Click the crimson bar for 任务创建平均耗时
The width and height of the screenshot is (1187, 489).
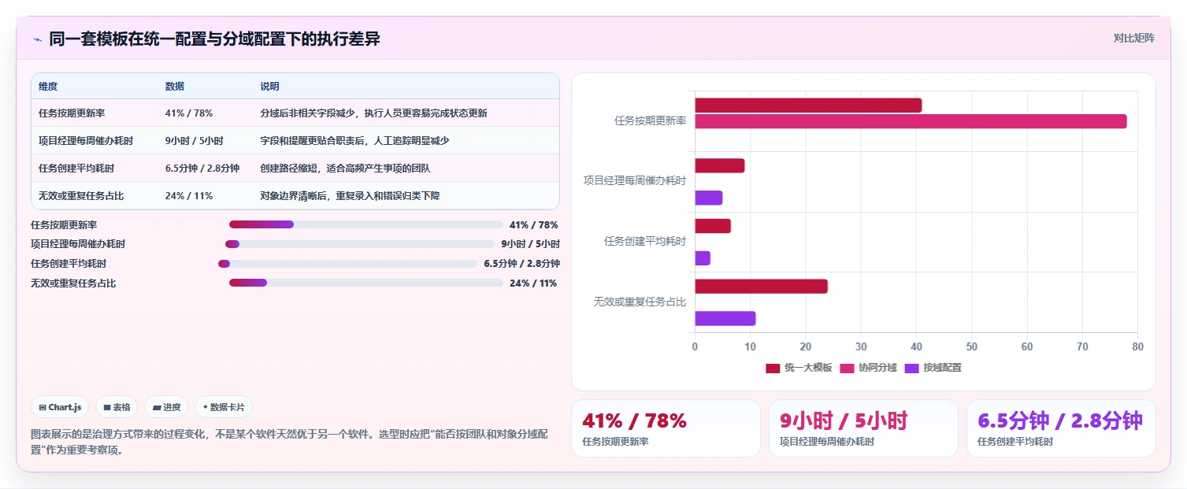[713, 226]
